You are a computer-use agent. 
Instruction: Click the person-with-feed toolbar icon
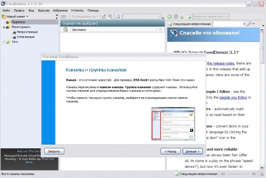click(104, 16)
